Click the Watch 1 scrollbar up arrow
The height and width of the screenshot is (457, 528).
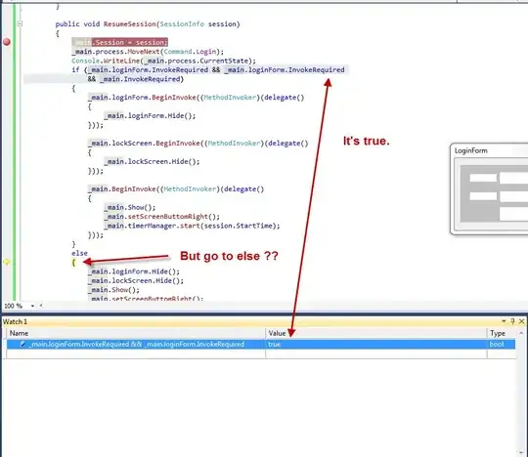point(521,333)
